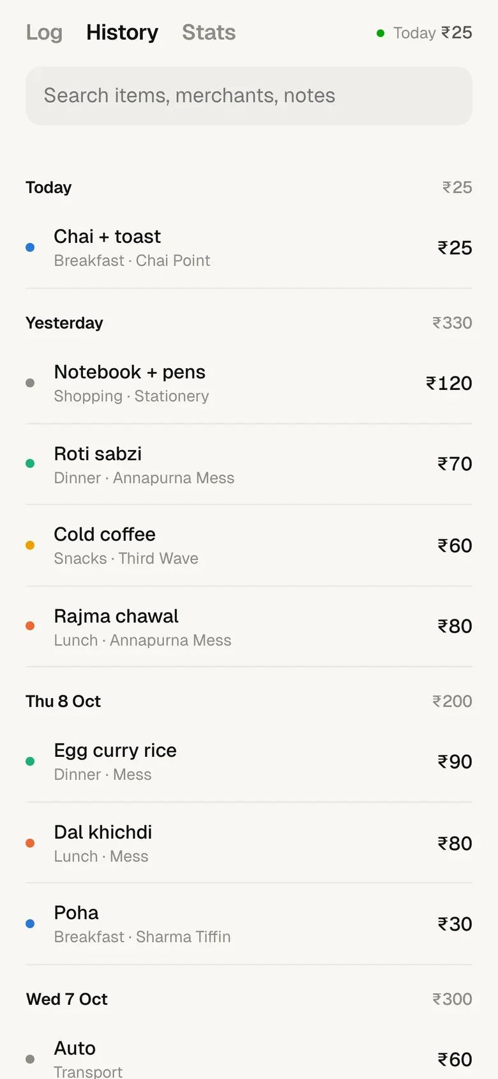The width and height of the screenshot is (498, 1079).
Task: Select the History tab
Action: [122, 32]
